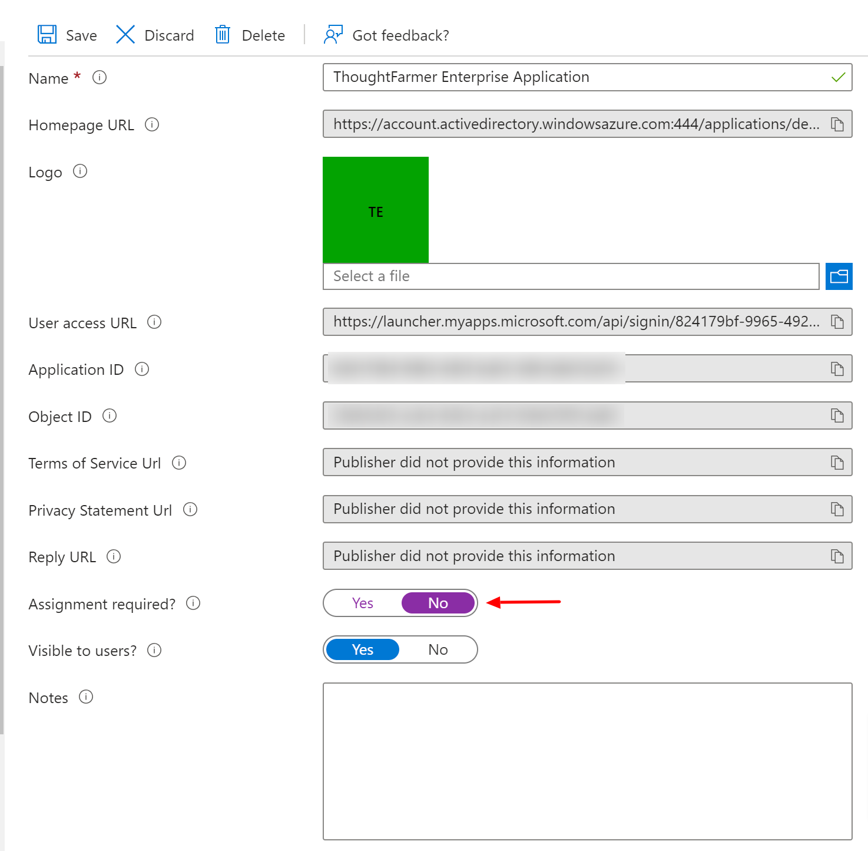Open info tooltip next to Name
Image resolution: width=868 pixels, height=851 pixels.
coord(100,77)
